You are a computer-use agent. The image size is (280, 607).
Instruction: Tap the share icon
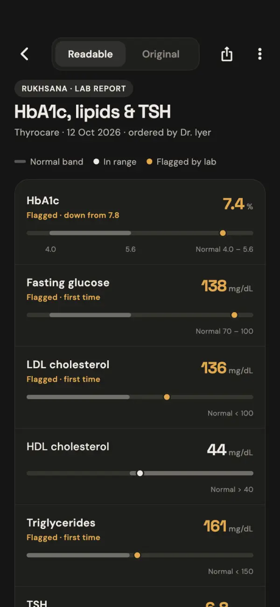pyautogui.click(x=227, y=54)
